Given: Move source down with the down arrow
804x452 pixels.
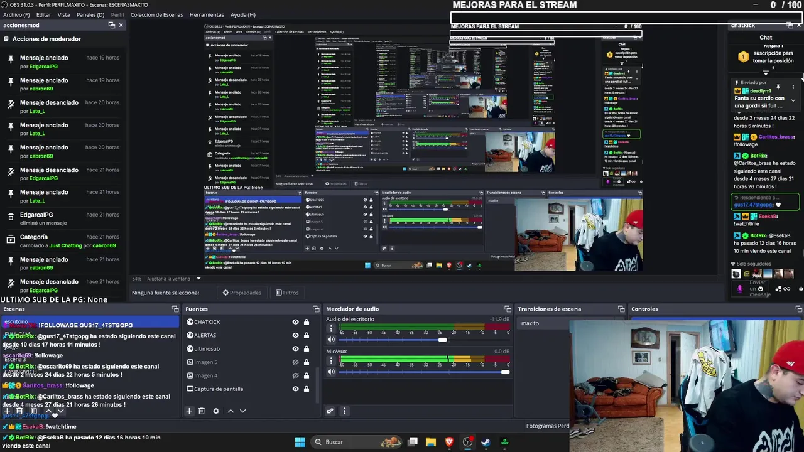Looking at the screenshot, I should pos(243,411).
